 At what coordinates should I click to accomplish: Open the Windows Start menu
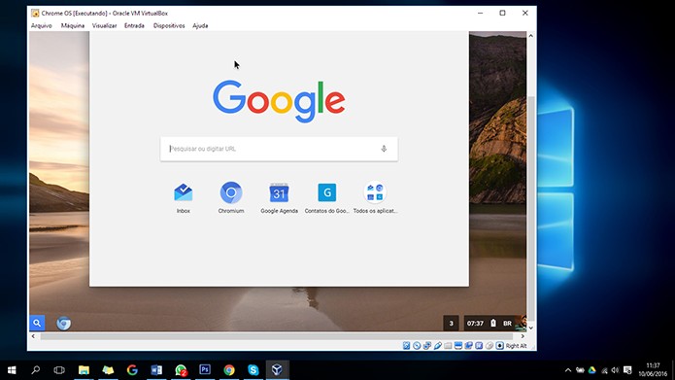pos(12,370)
